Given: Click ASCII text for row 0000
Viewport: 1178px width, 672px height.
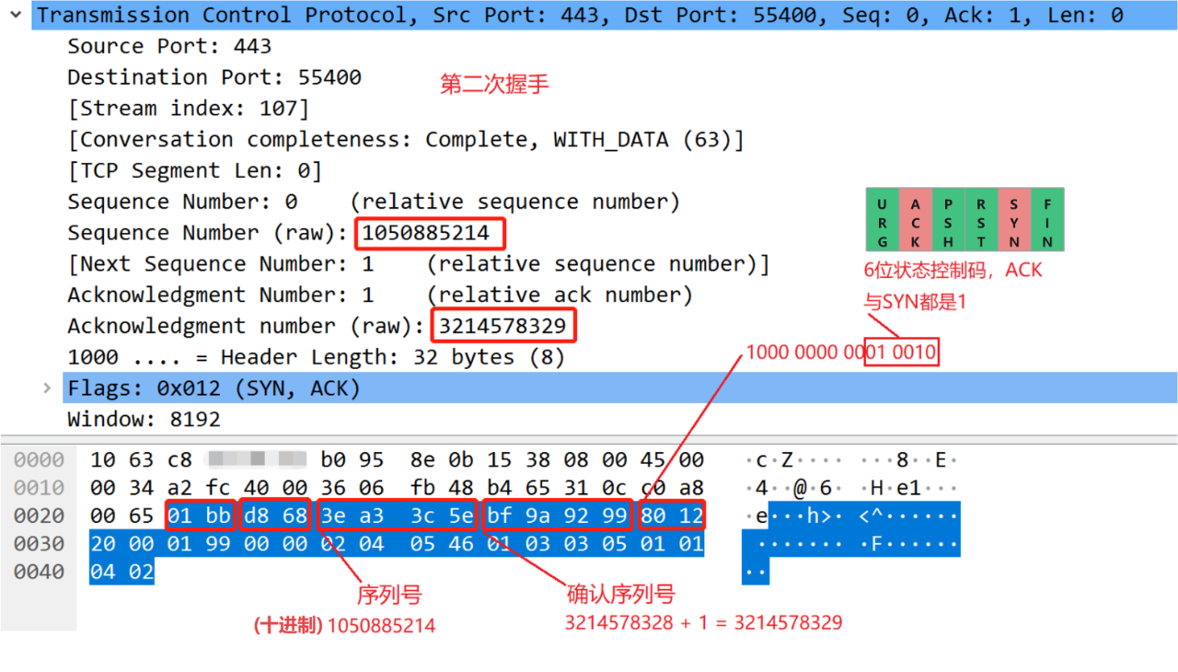Looking at the screenshot, I should click(x=852, y=460).
